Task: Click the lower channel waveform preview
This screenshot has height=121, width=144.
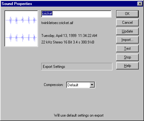Action: pyautogui.click(x=21, y=38)
